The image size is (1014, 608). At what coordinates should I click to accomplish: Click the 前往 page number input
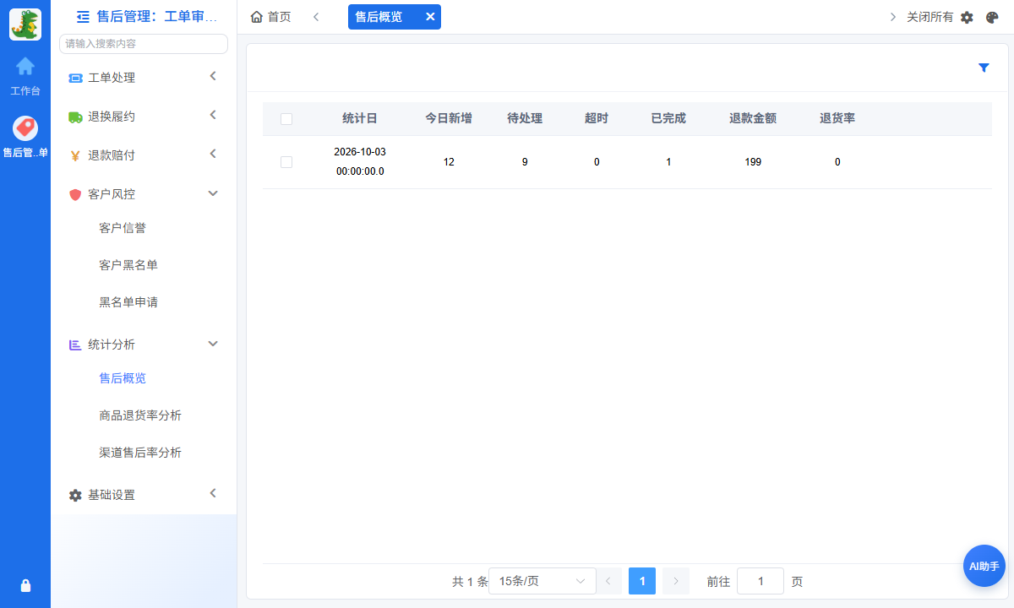760,581
